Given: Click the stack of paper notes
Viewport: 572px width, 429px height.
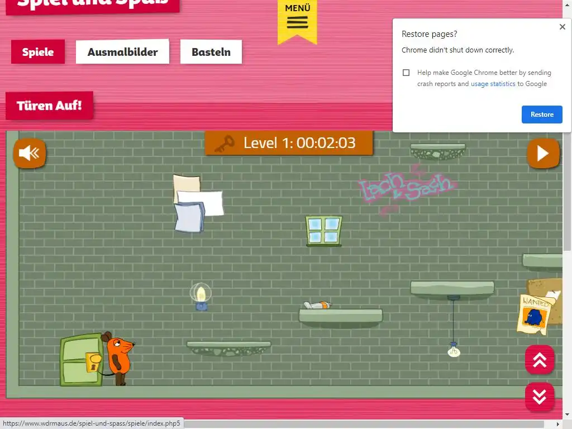Looking at the screenshot, I should 198,203.
